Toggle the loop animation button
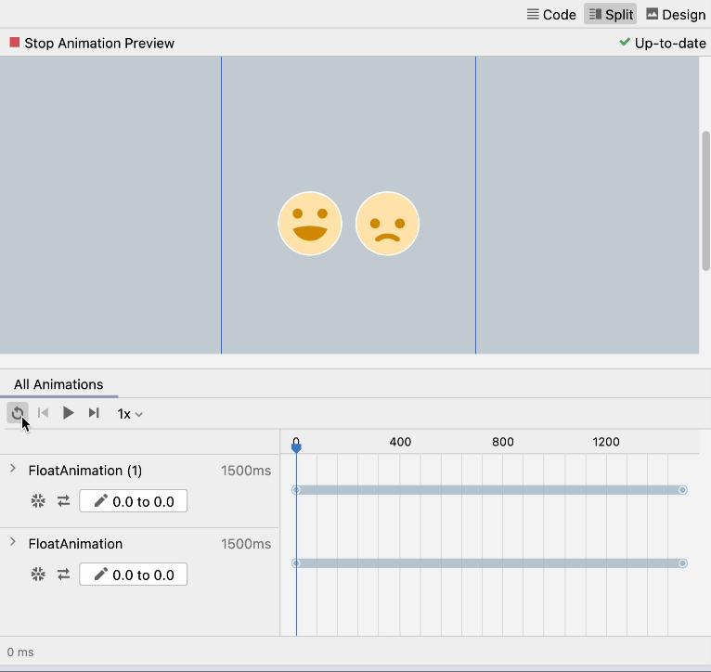The width and height of the screenshot is (711, 672). point(17,413)
